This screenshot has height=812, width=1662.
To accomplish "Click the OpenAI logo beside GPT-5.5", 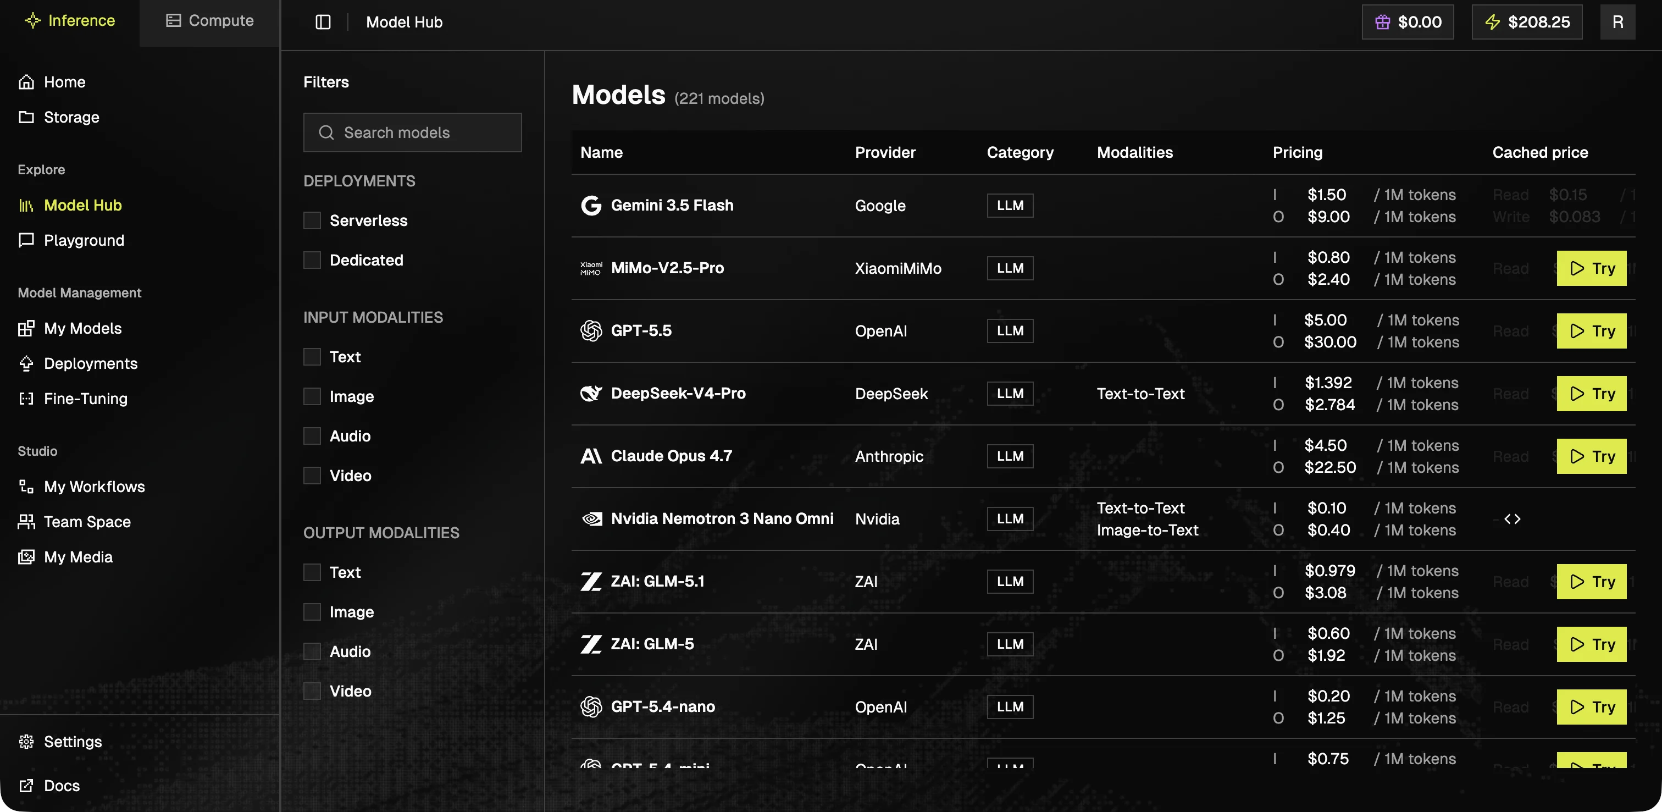I will coord(590,330).
